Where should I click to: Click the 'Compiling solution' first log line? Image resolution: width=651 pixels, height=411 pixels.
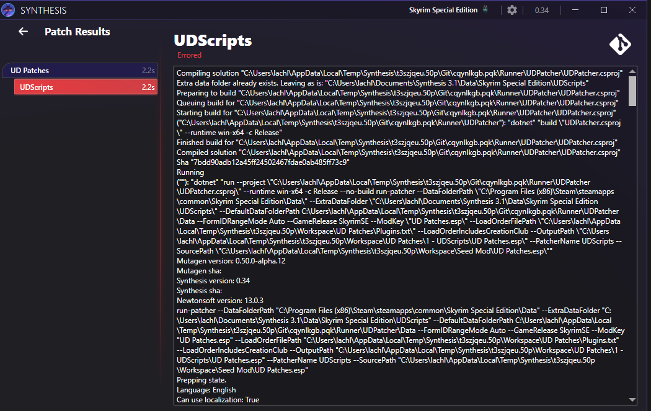pyautogui.click(x=399, y=73)
